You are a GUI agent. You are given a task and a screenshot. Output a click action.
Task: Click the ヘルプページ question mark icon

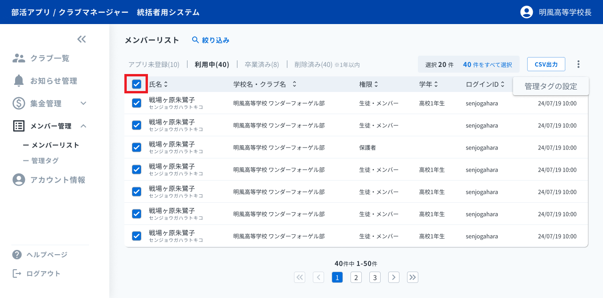pyautogui.click(x=17, y=255)
